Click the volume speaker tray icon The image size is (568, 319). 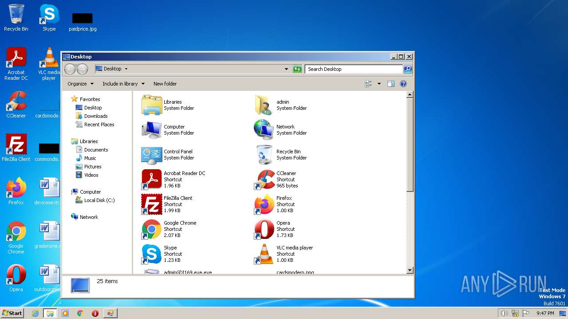pos(504,313)
